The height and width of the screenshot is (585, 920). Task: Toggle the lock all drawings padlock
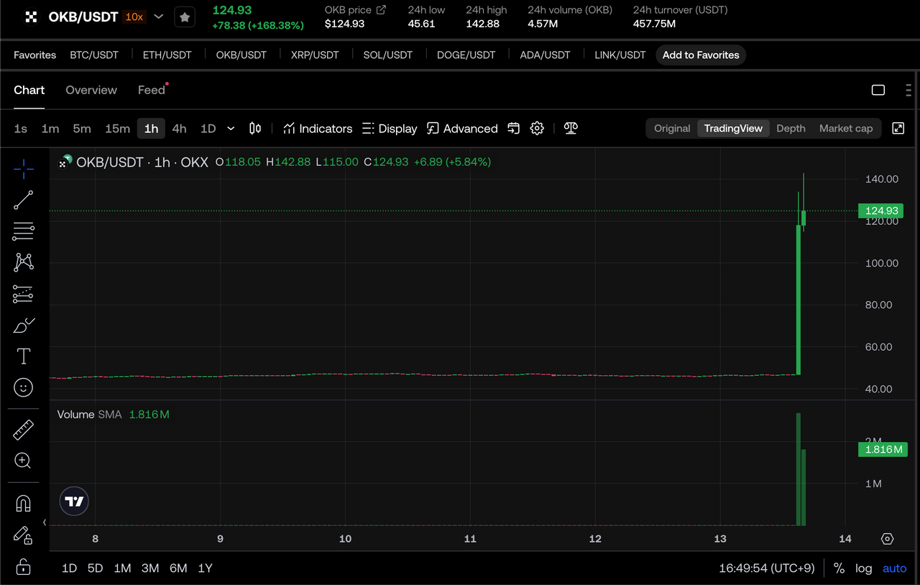(23, 566)
